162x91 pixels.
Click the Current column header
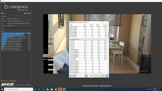click(x=84, y=25)
